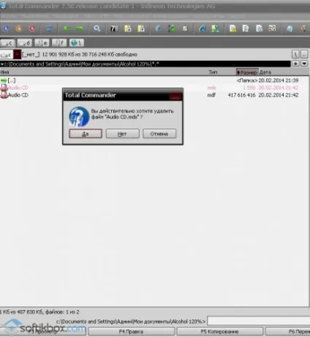Click the green-blue arrows synchronize icon

[x=171, y=29]
